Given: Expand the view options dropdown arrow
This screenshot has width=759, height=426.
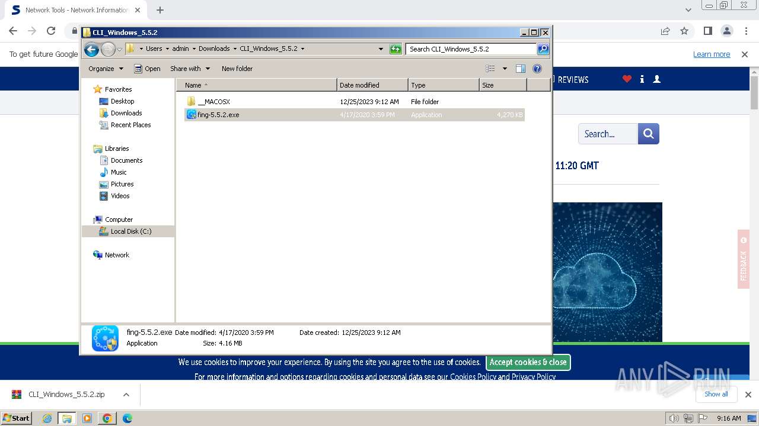Looking at the screenshot, I should pos(505,69).
